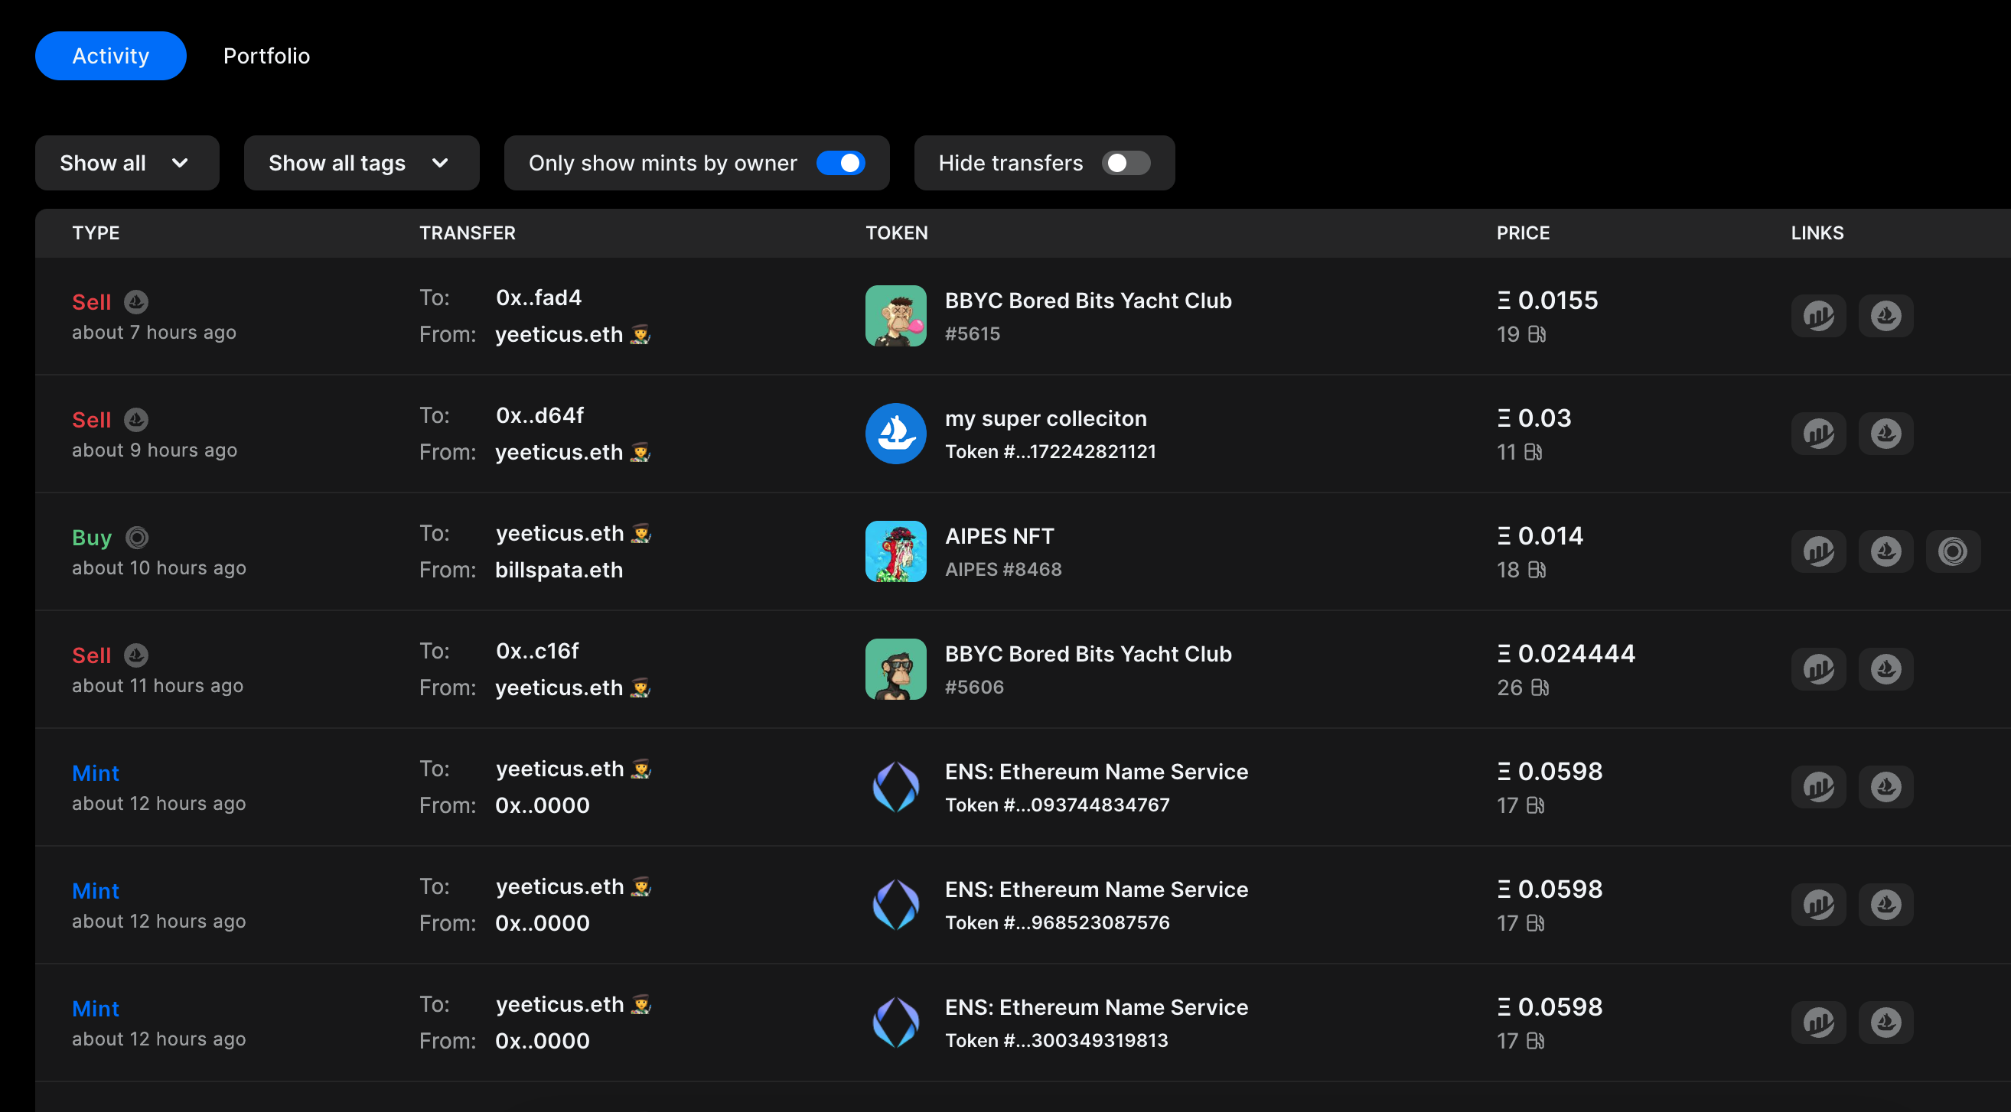This screenshot has height=1112, width=2011.
Task: Open OpenSea link for ENS token ...300349319813
Action: tap(1886, 1023)
